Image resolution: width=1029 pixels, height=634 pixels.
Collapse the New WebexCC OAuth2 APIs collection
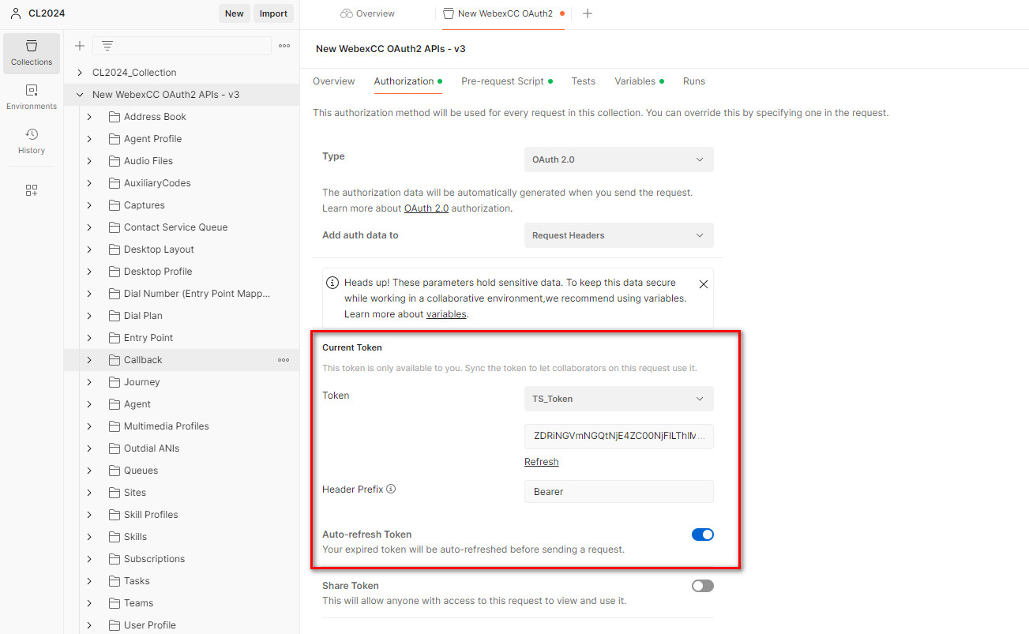pos(80,95)
